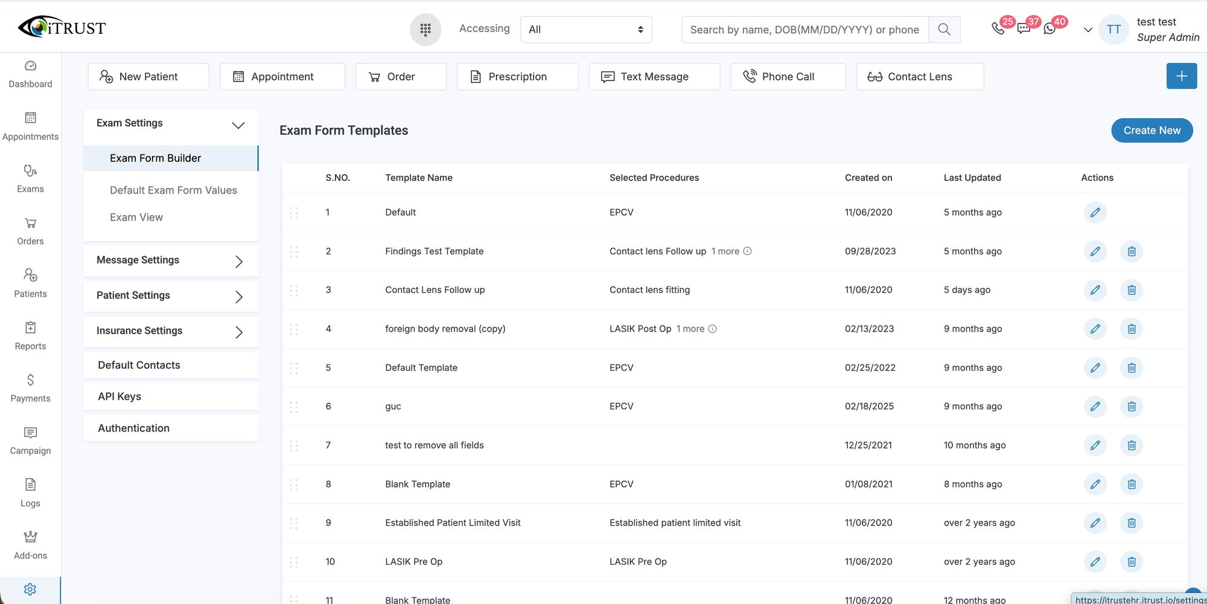Expand the Insurance Settings section
Image resolution: width=1207 pixels, height=604 pixels.
click(x=238, y=332)
